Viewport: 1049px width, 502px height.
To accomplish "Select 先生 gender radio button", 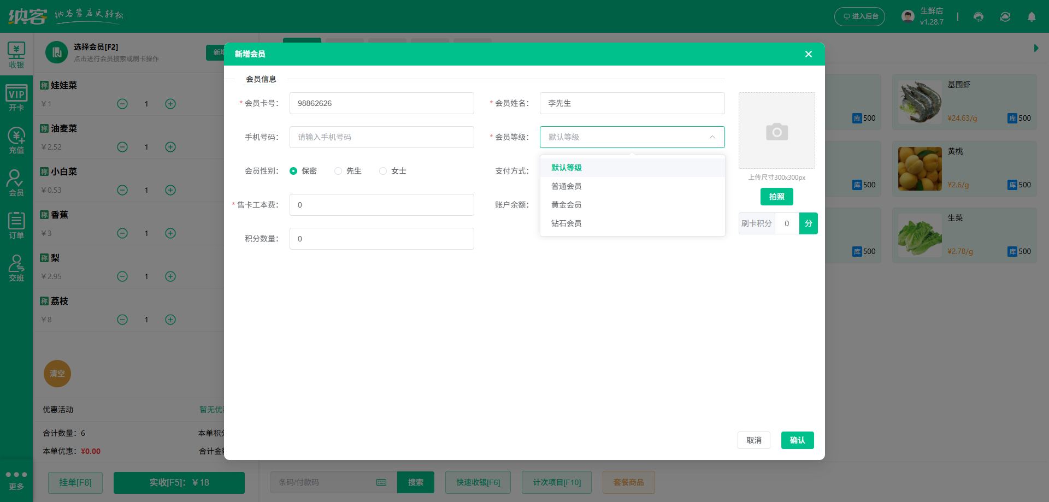I will 338,171.
